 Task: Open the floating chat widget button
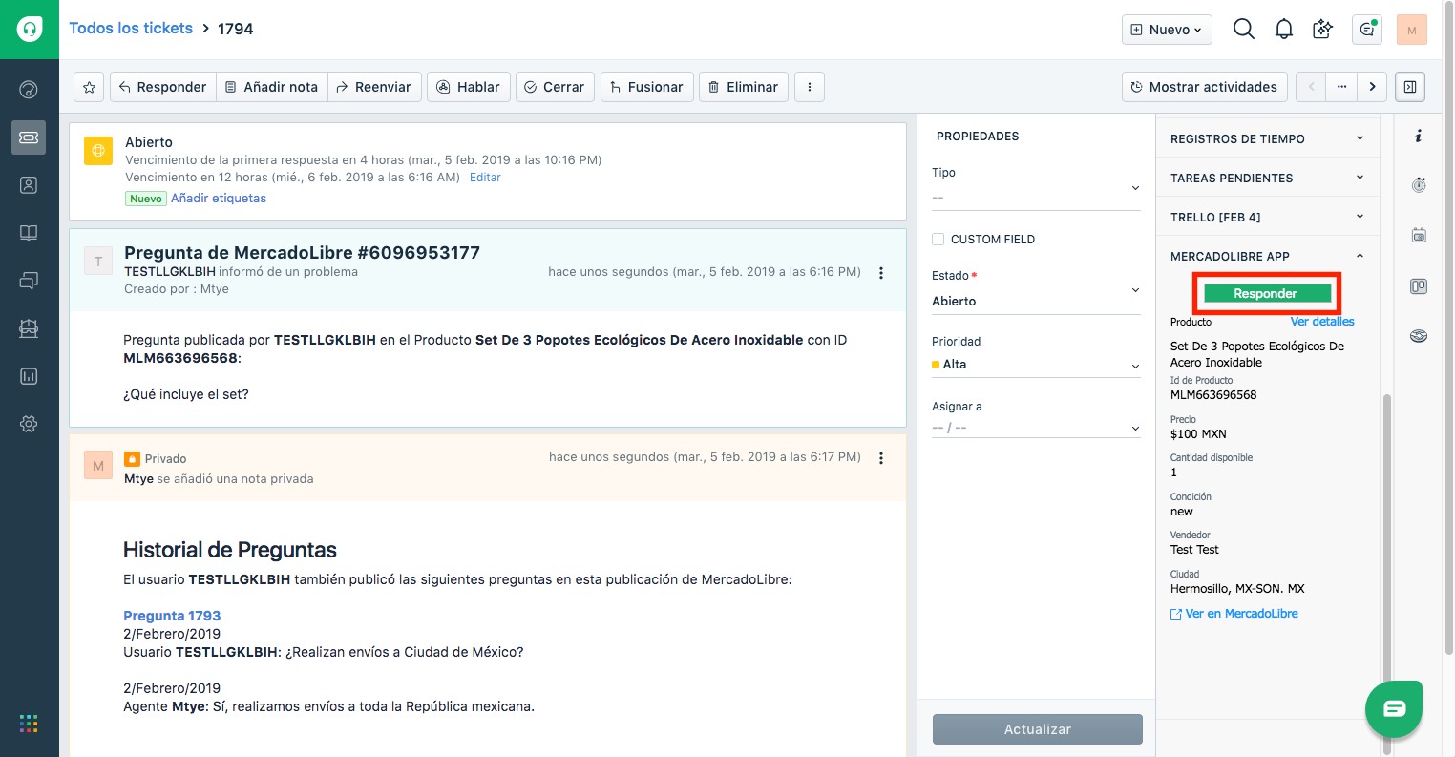click(x=1394, y=708)
